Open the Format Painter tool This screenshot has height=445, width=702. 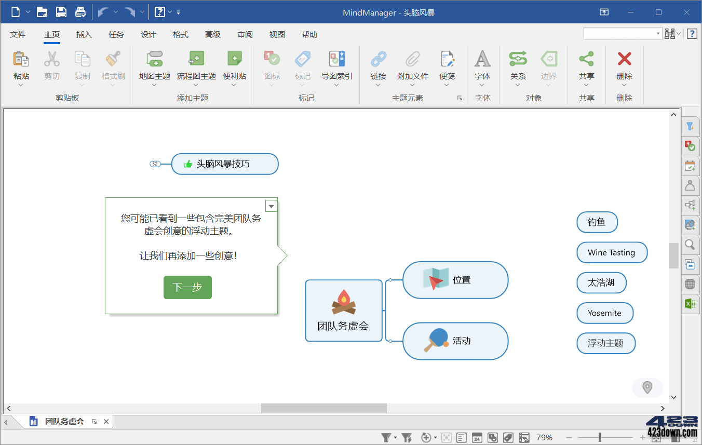click(x=113, y=68)
